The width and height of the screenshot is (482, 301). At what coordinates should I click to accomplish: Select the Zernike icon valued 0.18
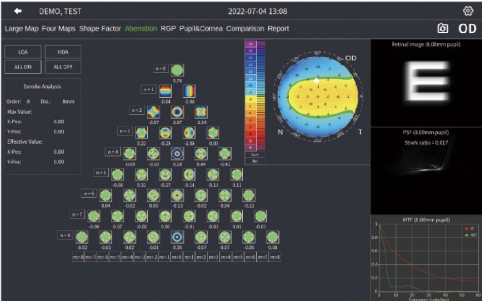[177, 154]
